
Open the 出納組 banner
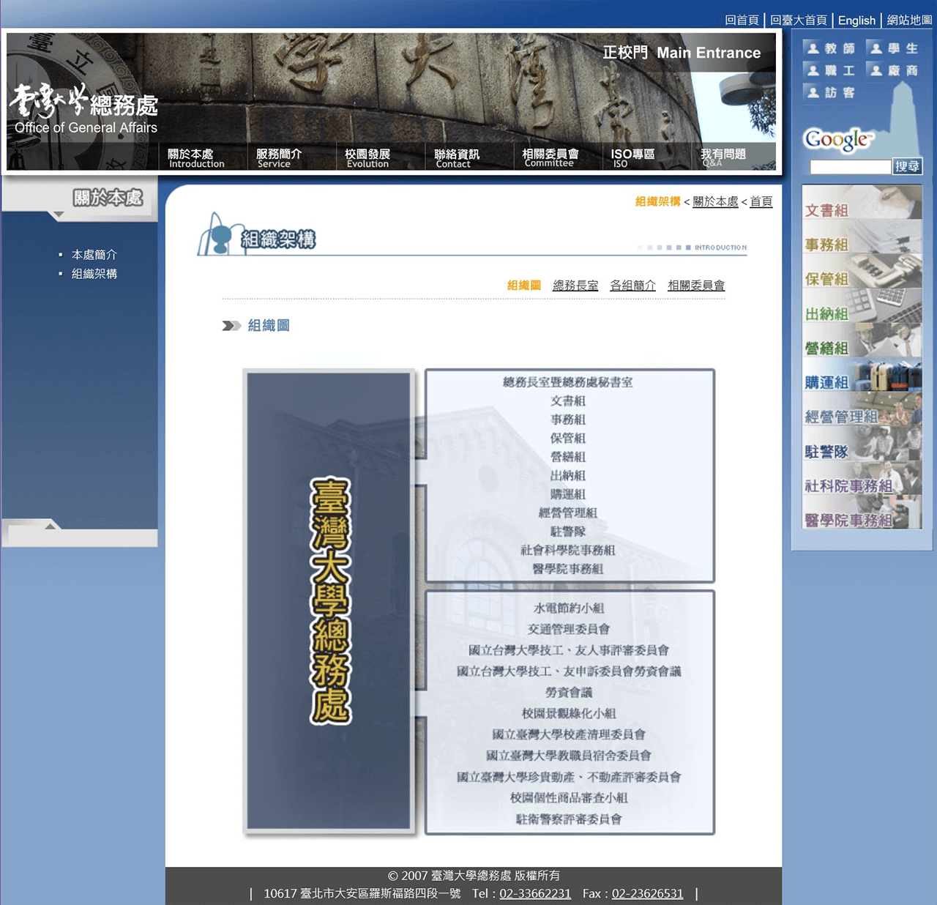click(862, 306)
